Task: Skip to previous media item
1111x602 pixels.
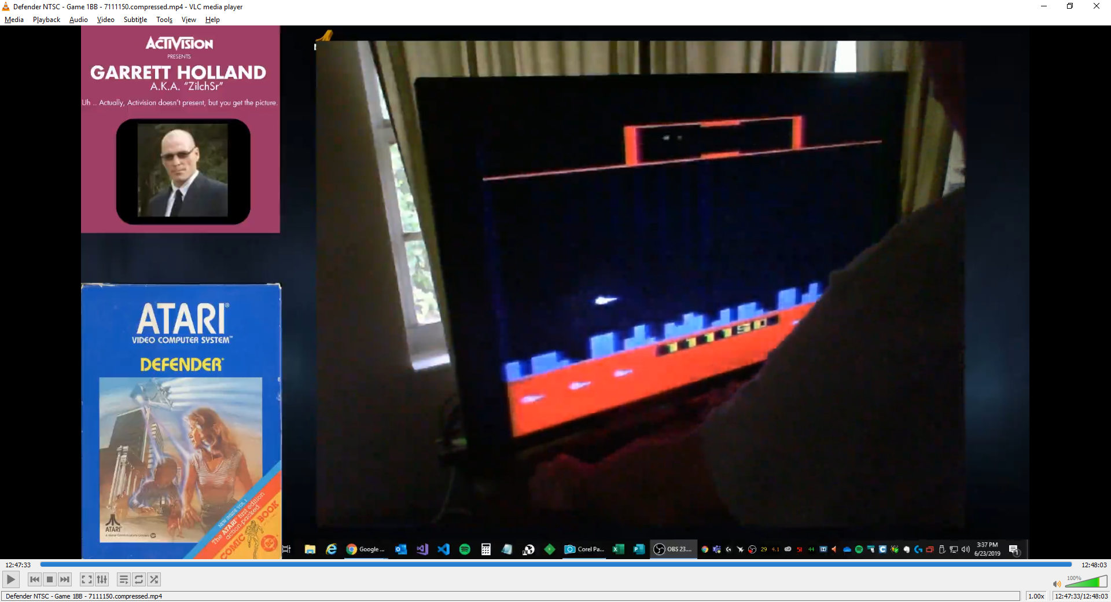Action: click(35, 579)
